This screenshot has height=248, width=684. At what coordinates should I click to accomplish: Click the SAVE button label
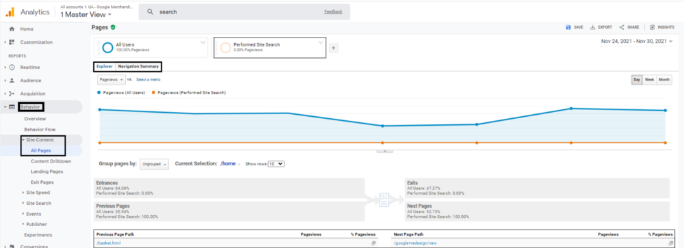[579, 27]
